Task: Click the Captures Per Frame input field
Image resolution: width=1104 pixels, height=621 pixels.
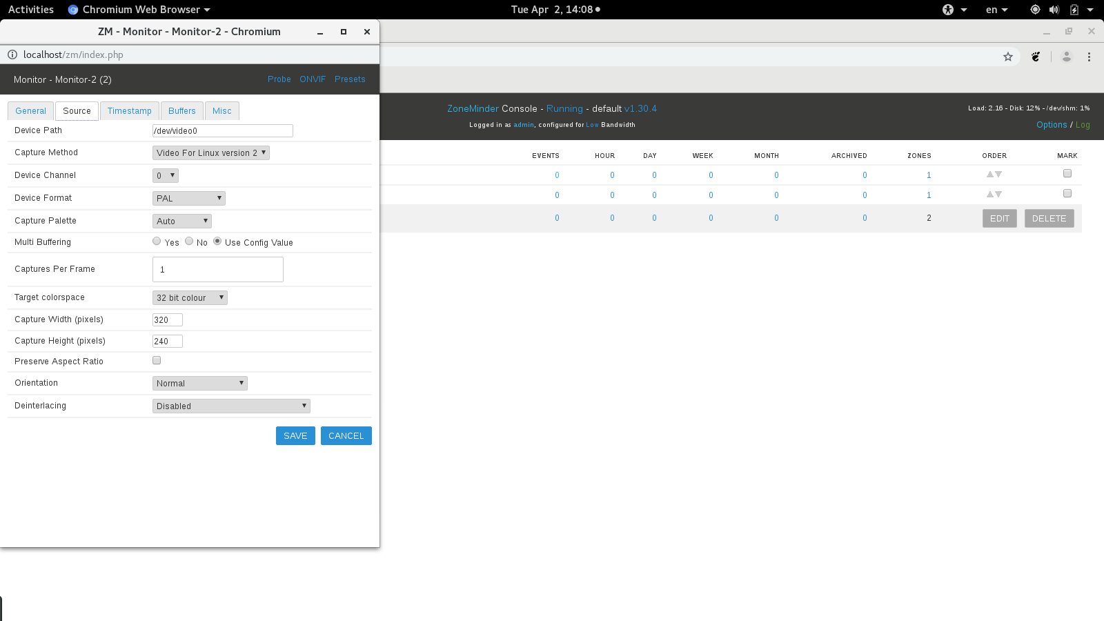Action: [x=218, y=269]
